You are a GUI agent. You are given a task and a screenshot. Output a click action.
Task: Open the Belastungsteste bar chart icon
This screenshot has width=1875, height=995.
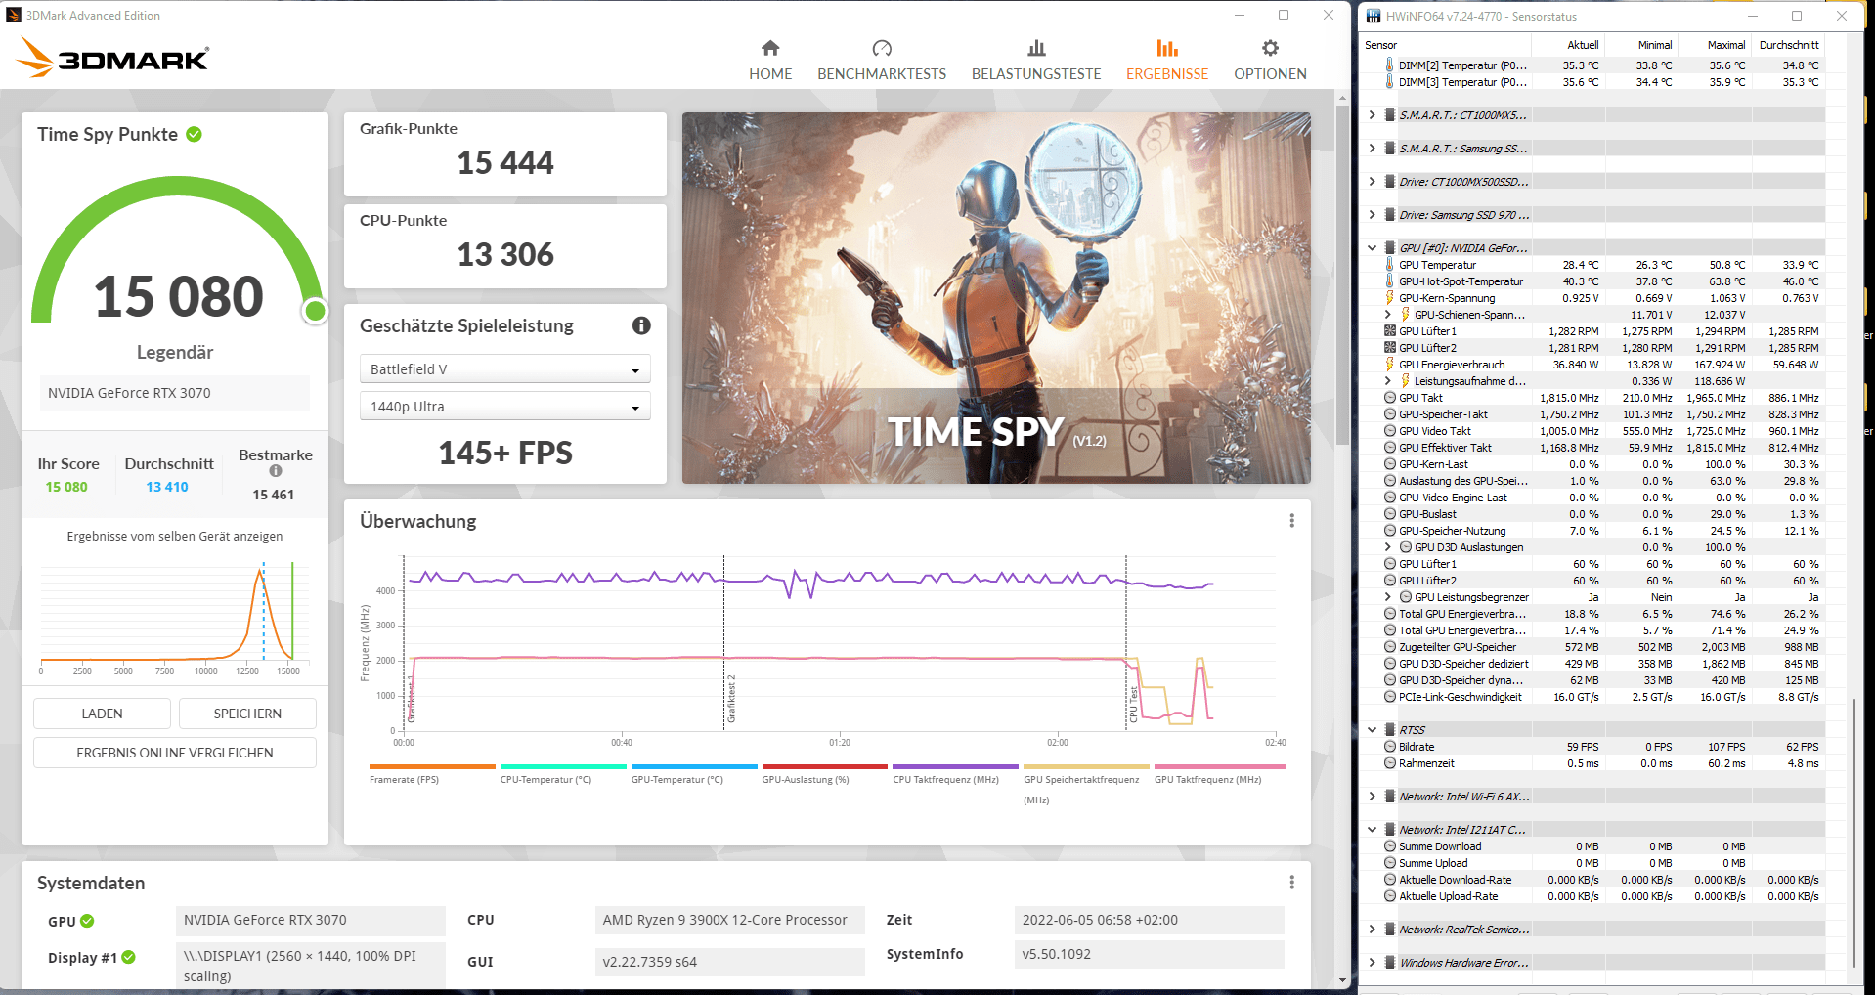(x=1036, y=48)
